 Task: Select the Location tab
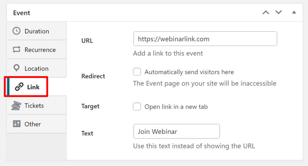pyautogui.click(x=36, y=68)
